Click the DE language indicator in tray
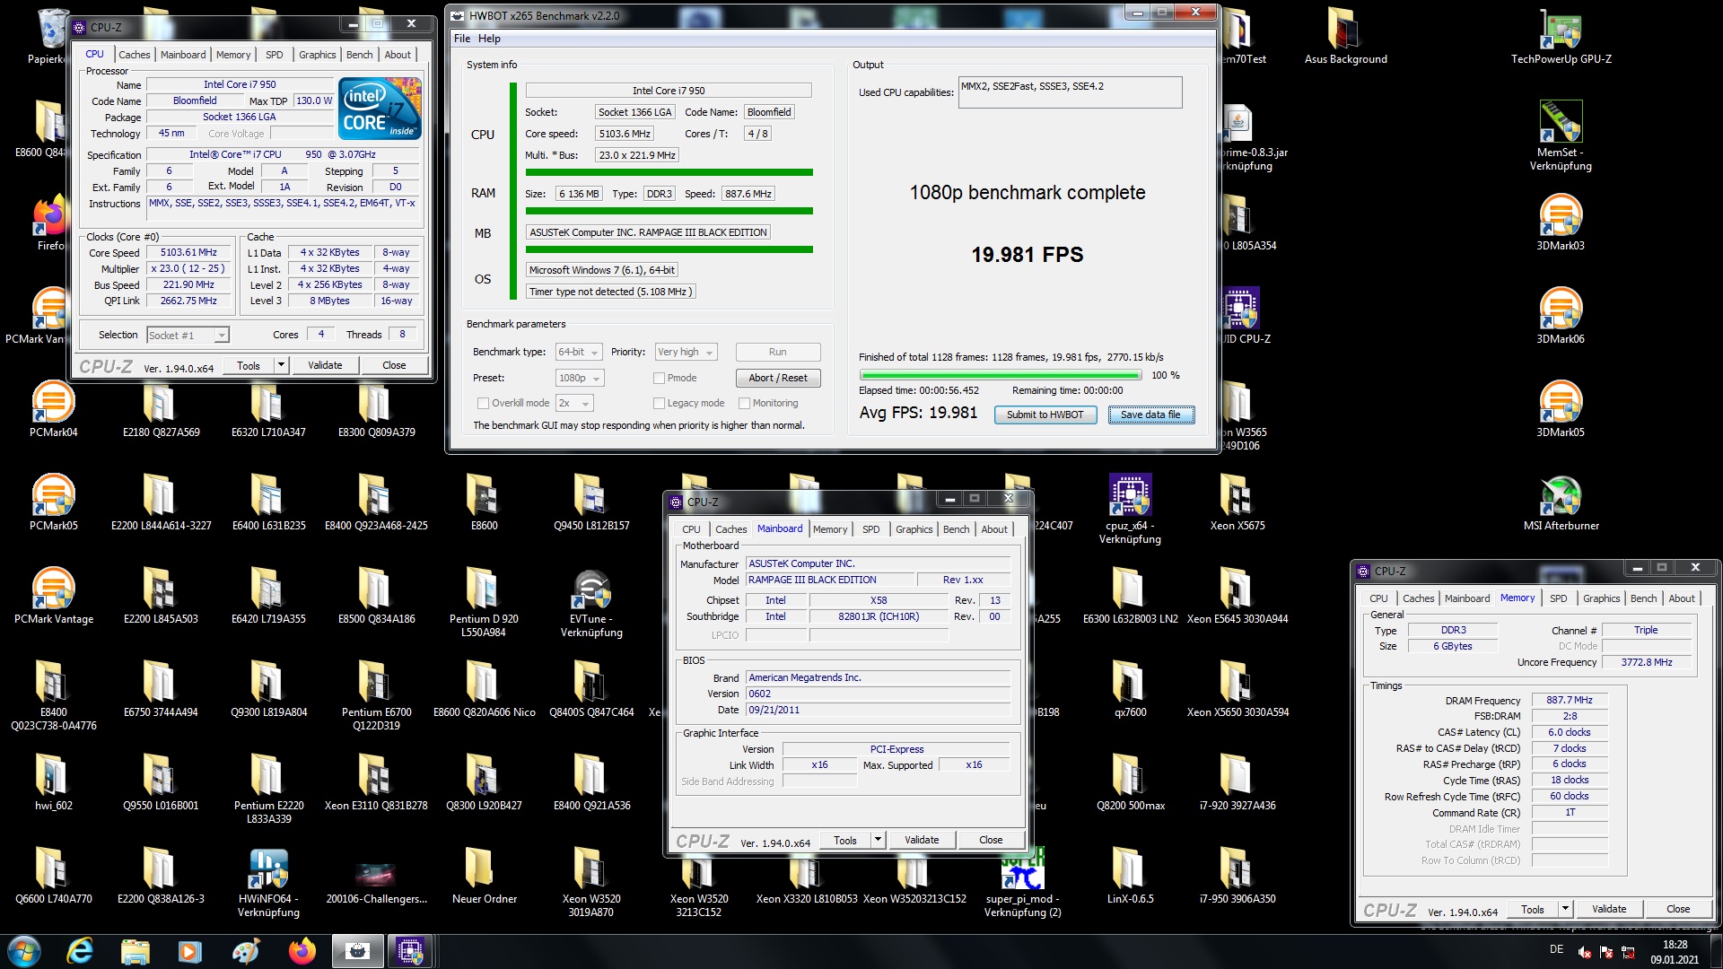 point(1556,949)
